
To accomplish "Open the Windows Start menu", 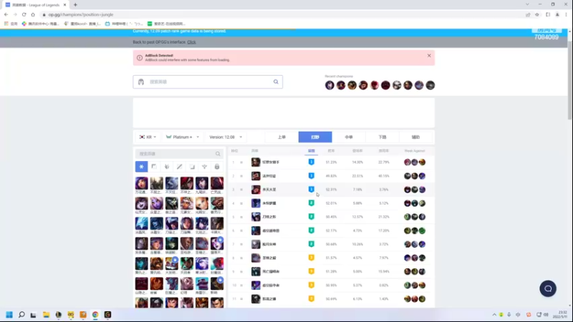I will click(9, 314).
